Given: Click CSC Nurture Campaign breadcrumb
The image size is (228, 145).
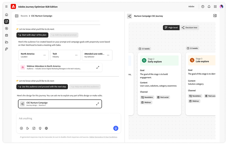Looking at the screenshot, I should click(42, 16).
